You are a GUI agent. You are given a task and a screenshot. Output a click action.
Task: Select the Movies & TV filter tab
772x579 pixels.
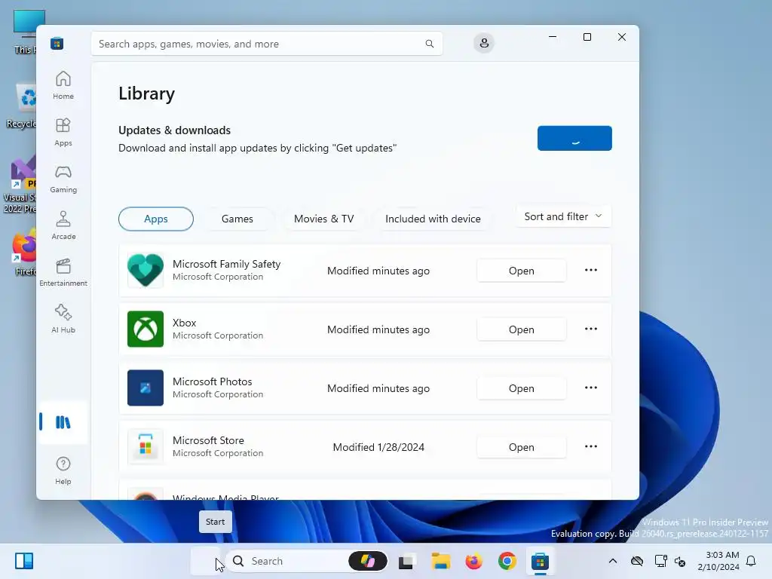(323, 219)
